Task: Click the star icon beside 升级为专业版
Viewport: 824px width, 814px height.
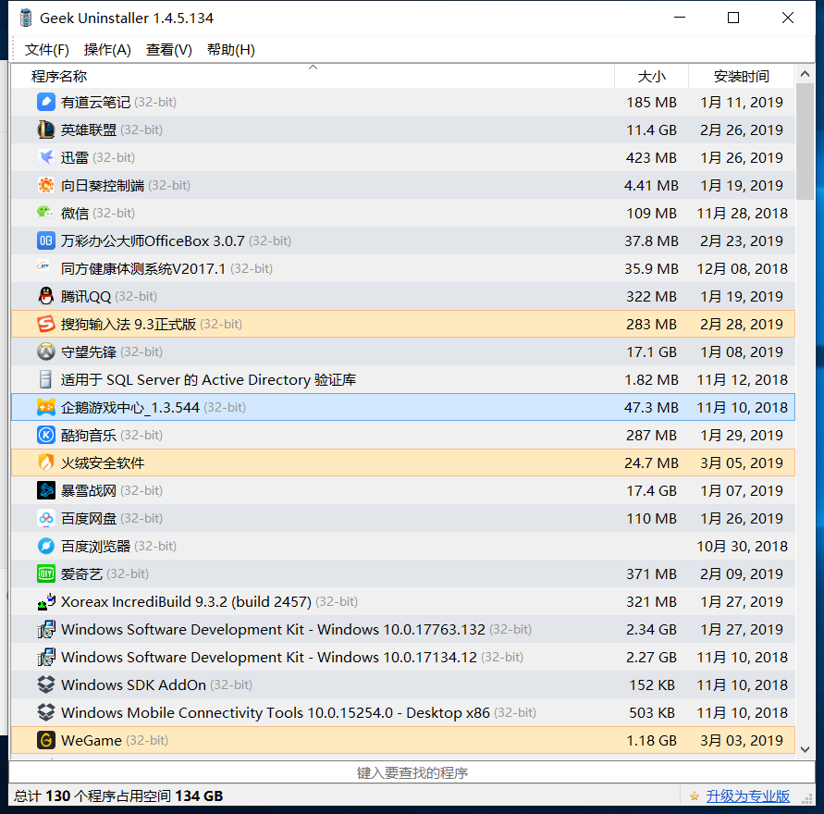Action: point(695,796)
